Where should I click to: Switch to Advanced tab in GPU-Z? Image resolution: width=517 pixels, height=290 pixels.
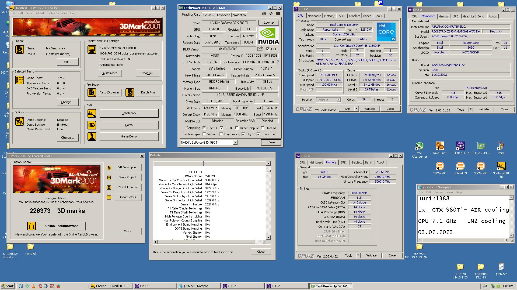click(x=223, y=15)
